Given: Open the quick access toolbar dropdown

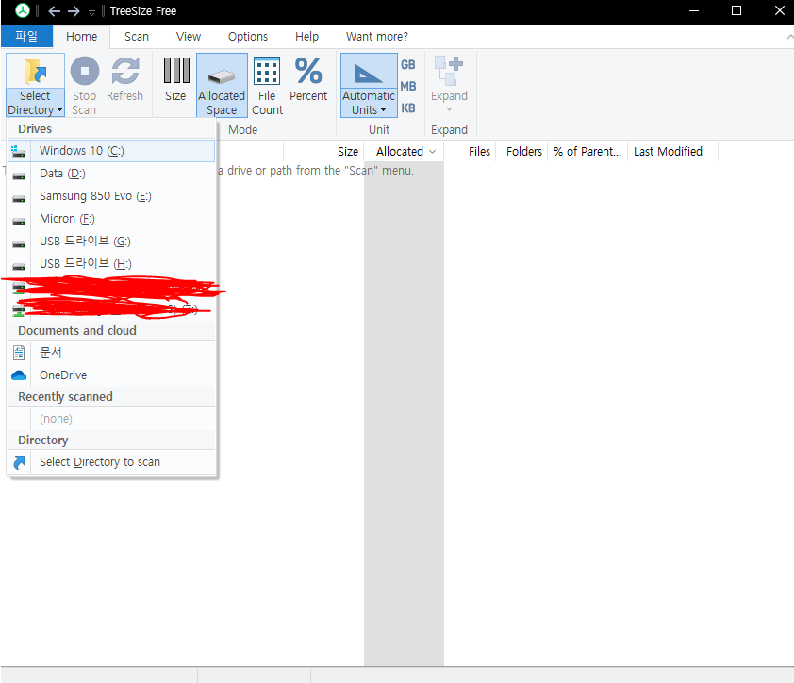Looking at the screenshot, I should pos(91,12).
